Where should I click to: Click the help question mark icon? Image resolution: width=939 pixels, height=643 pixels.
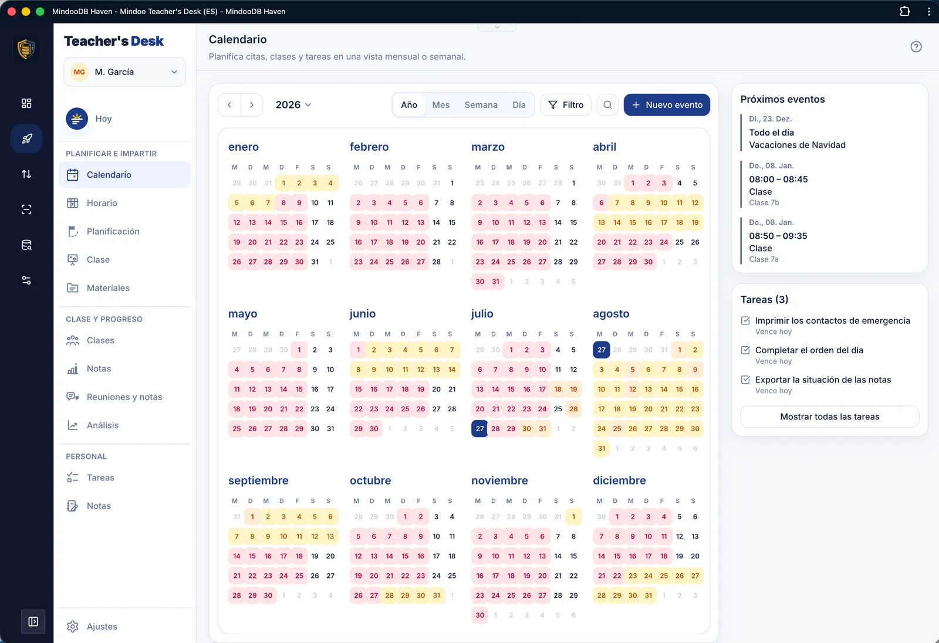click(x=916, y=47)
